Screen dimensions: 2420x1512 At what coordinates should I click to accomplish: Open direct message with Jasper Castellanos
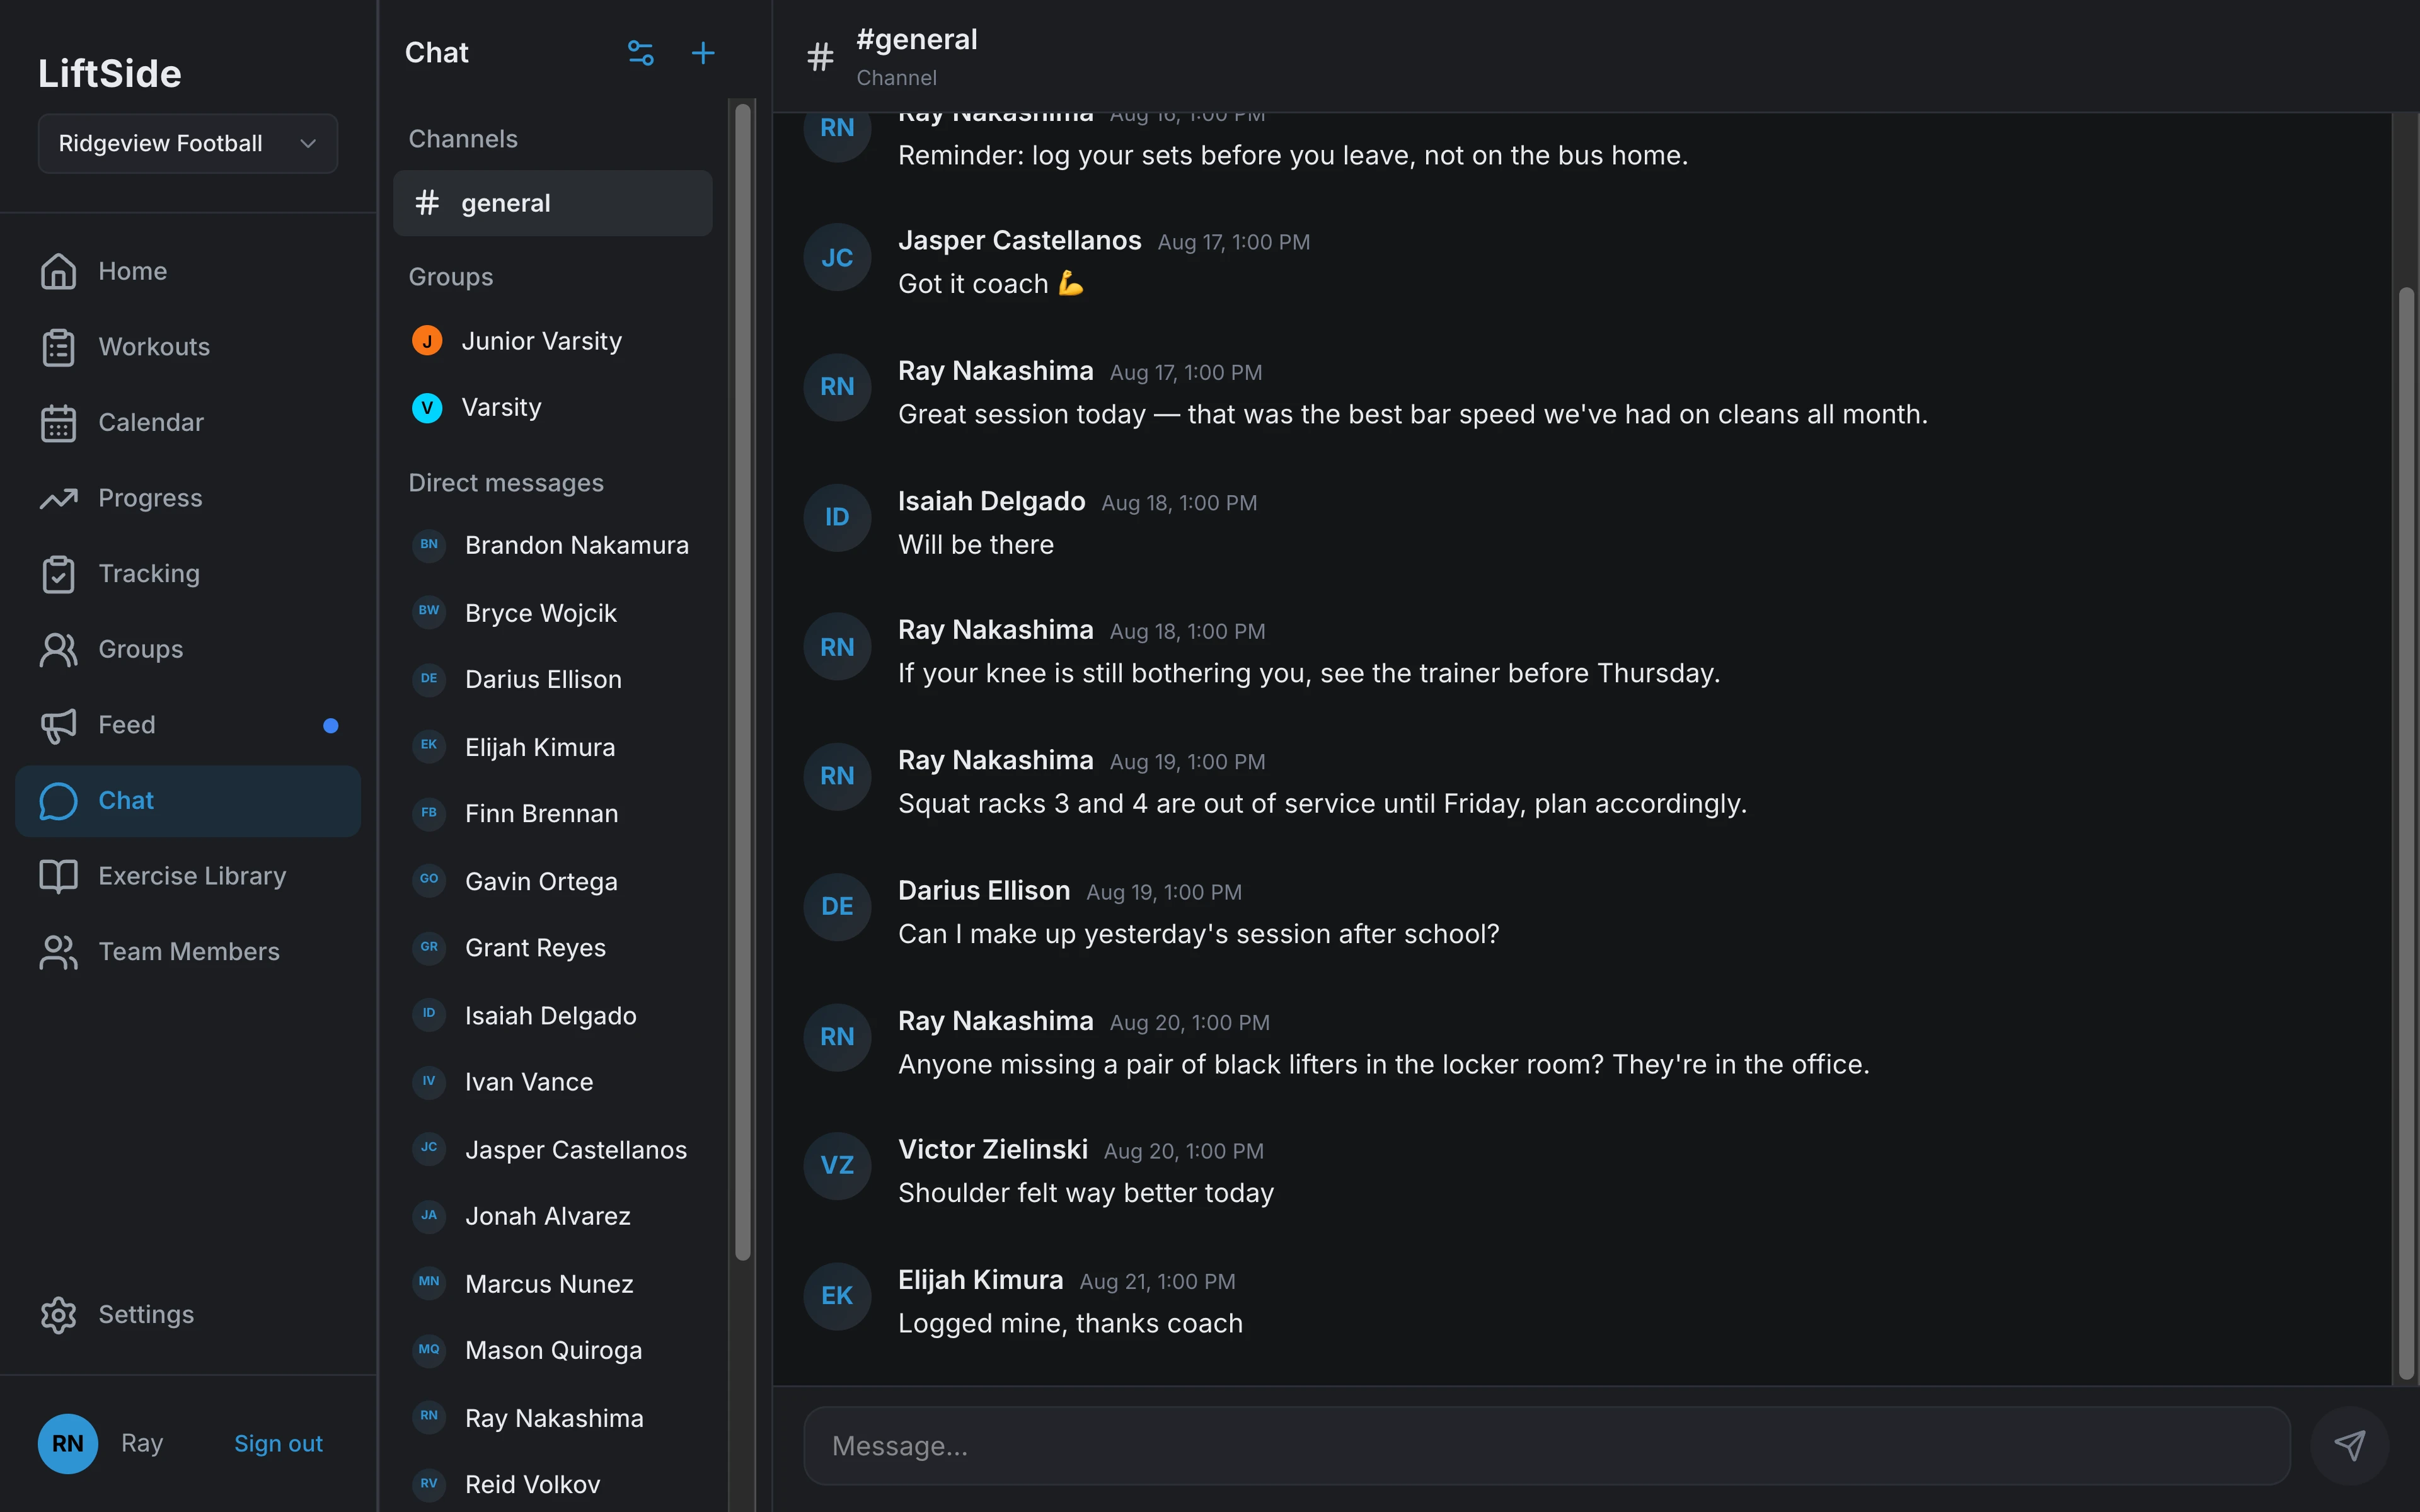553,1149
